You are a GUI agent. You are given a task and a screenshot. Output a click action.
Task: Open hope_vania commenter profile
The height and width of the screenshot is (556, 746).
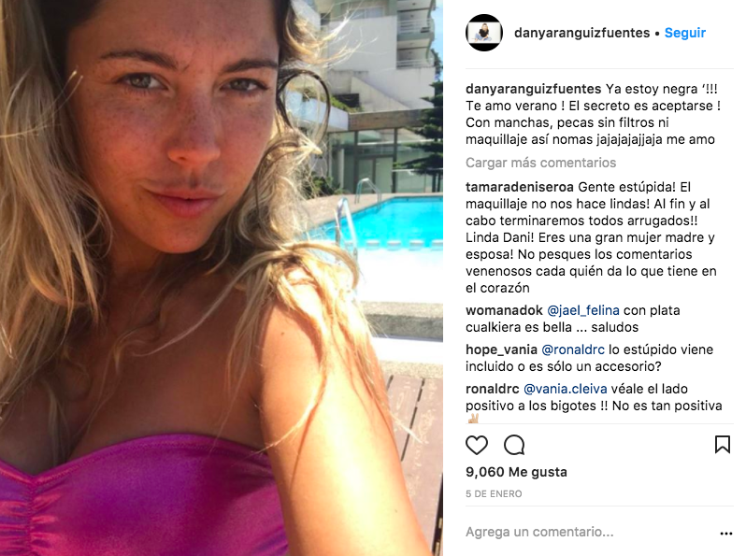tap(501, 349)
